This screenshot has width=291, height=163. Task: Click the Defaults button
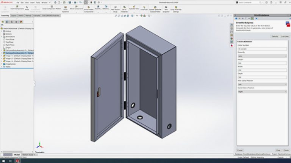(x=275, y=37)
